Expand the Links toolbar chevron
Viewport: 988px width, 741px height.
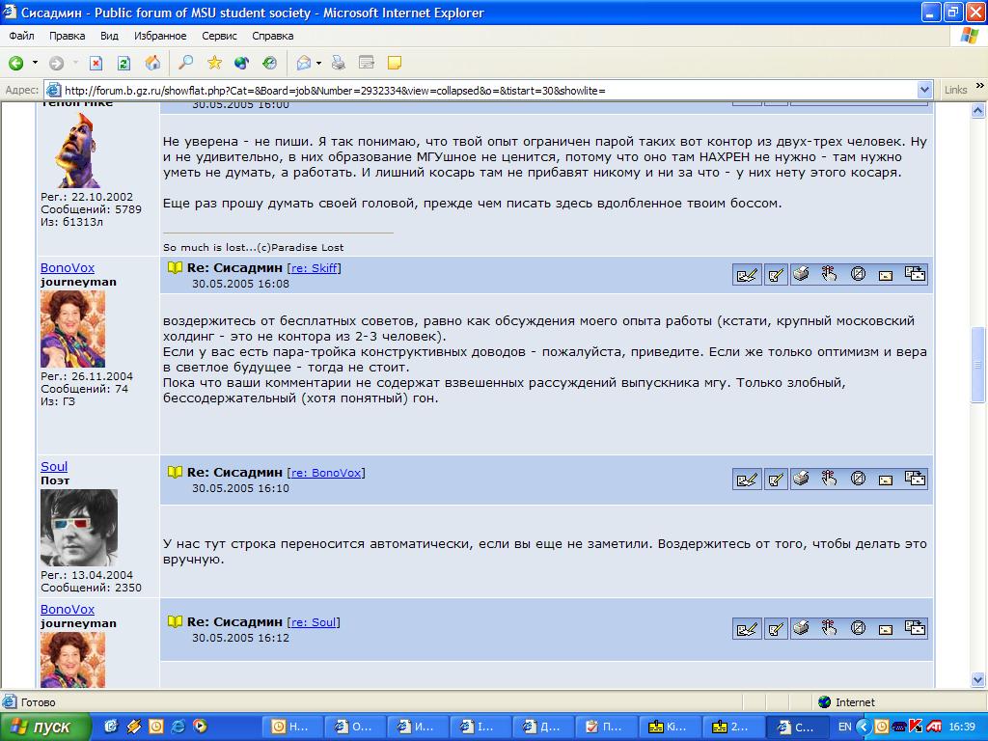pyautogui.click(x=980, y=86)
